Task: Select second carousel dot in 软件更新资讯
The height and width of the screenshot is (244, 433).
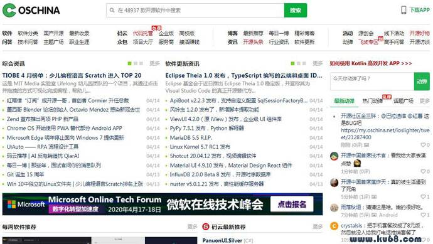Action: coord(299,63)
